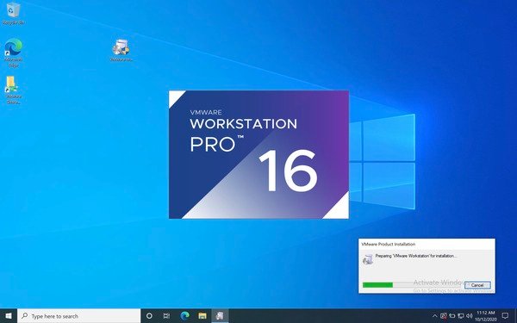Click the green installation progress bar
Image resolution: width=517 pixels, height=323 pixels.
(378, 285)
